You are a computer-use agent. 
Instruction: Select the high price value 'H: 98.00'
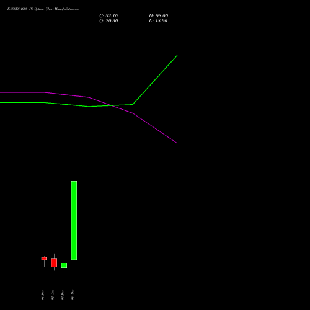coord(159,16)
